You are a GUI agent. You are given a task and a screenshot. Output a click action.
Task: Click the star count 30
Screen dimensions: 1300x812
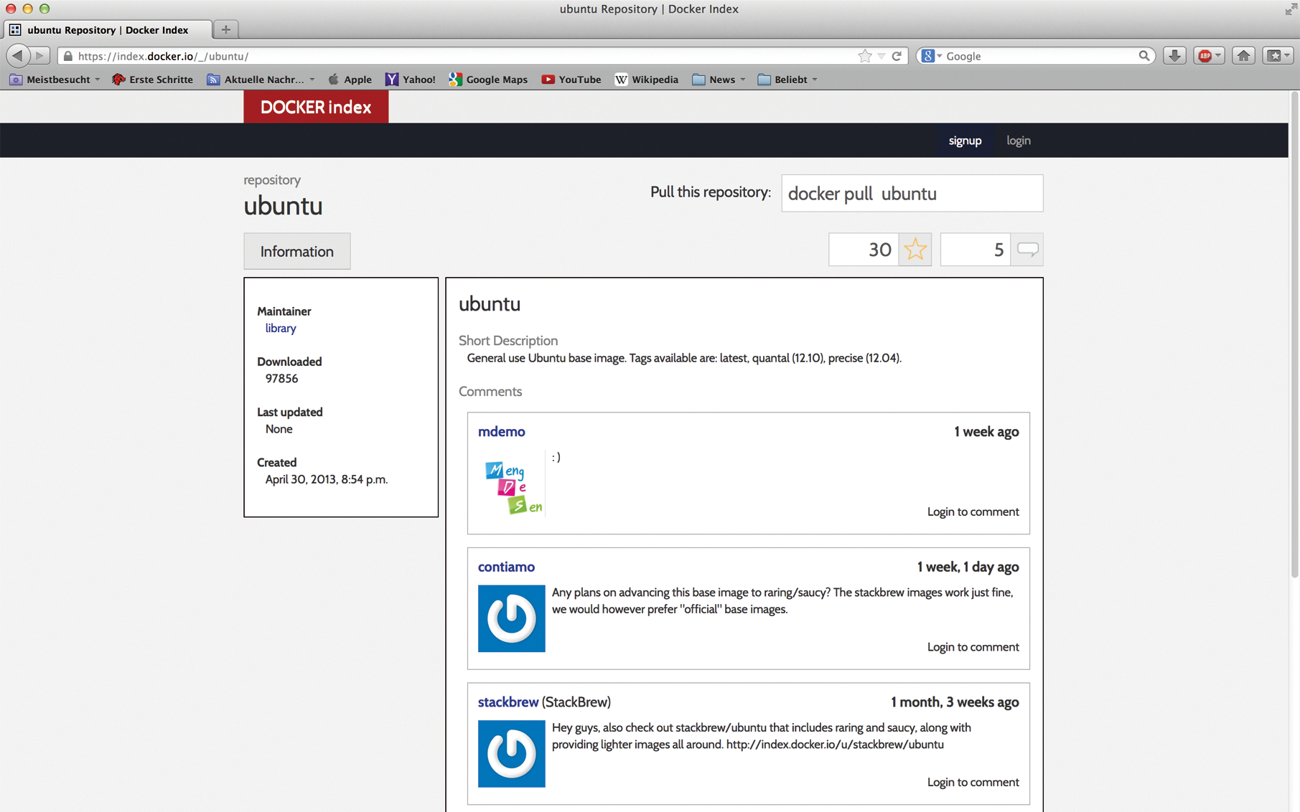pos(864,250)
